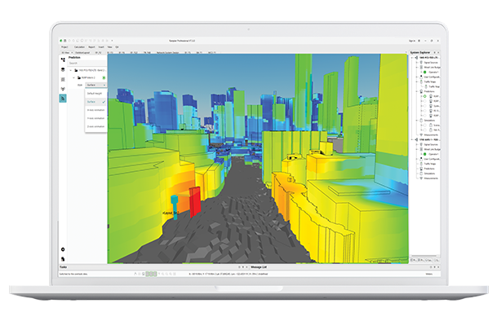Open the Calculation menu
This screenshot has width=497, height=321.
[79, 47]
